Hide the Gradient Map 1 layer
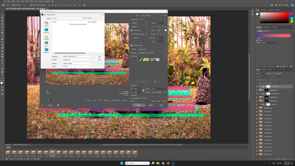Image resolution: width=295 pixels, height=166 pixels. tap(257, 86)
